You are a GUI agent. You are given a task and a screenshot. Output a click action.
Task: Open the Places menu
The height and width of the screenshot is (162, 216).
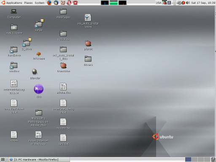pyautogui.click(x=28, y=3)
